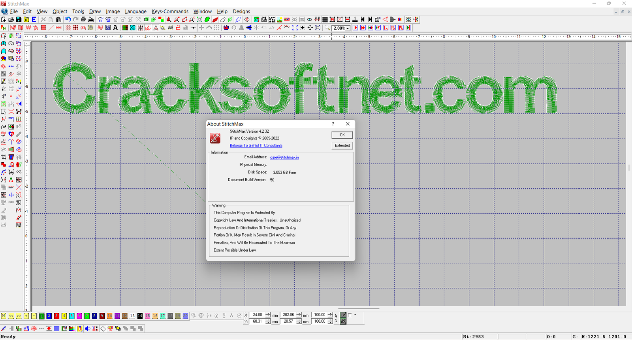632x340 pixels.
Task: Decrease the Y position 60.31 spinner
Action: [x=268, y=323]
